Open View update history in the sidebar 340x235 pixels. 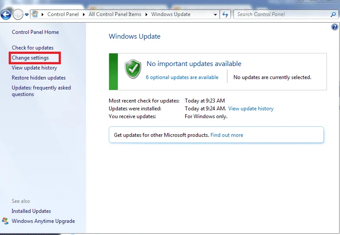pos(34,68)
